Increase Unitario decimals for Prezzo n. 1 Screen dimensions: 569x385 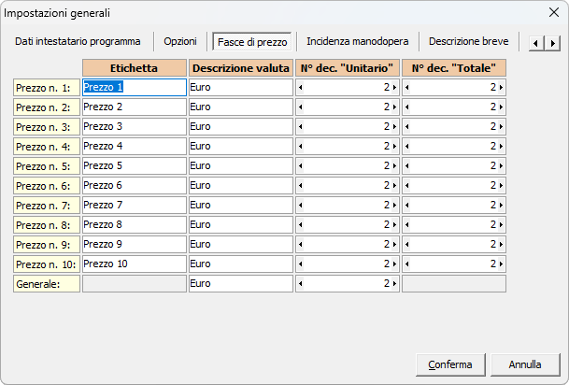pos(395,87)
